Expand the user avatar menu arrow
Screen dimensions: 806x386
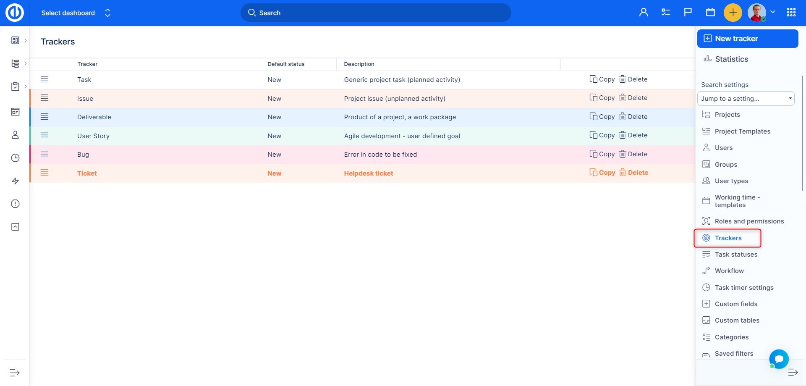(x=773, y=12)
